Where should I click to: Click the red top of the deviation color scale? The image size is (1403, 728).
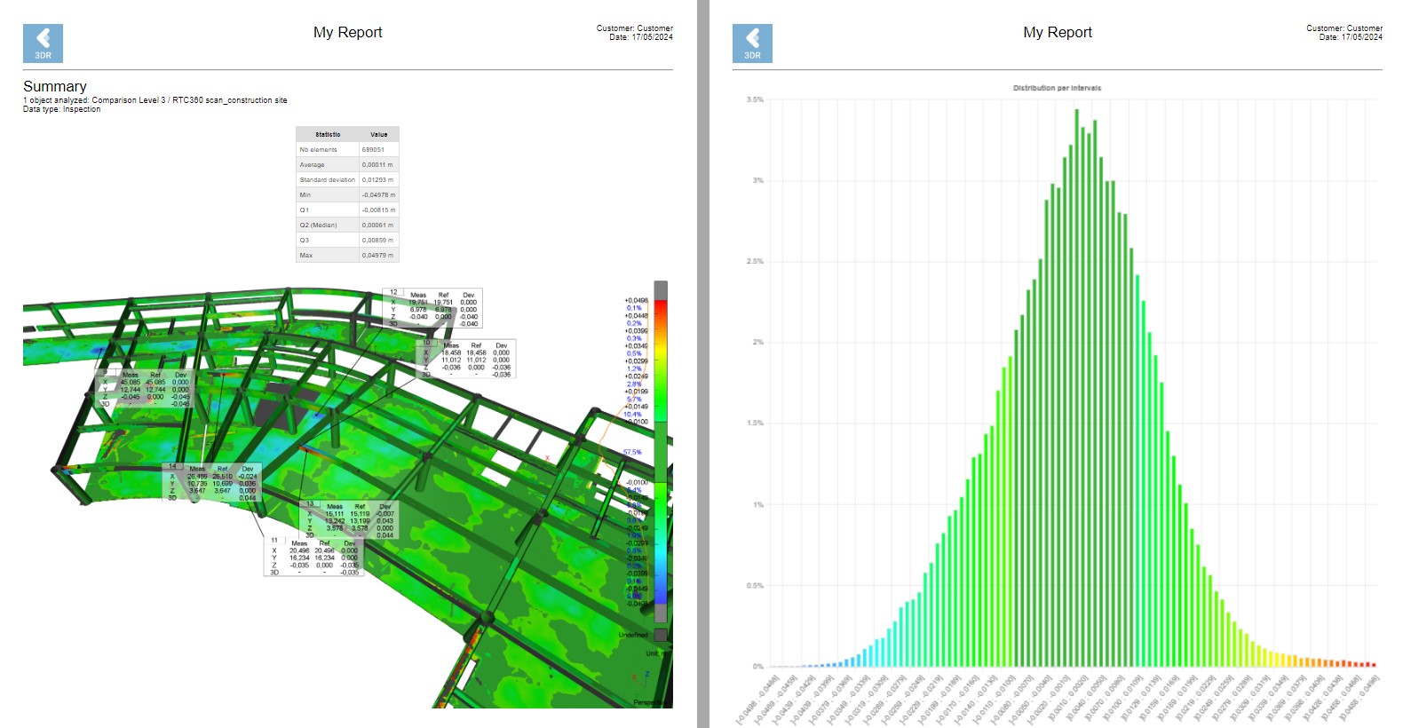[x=661, y=307]
